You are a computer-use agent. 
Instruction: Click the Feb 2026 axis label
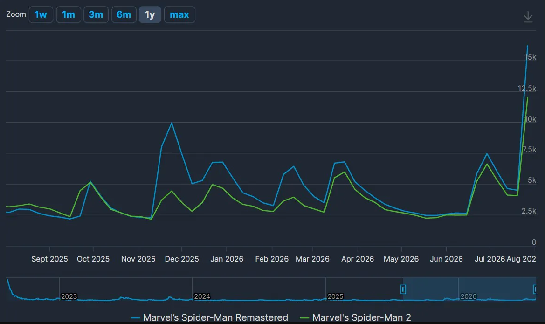[272, 259]
